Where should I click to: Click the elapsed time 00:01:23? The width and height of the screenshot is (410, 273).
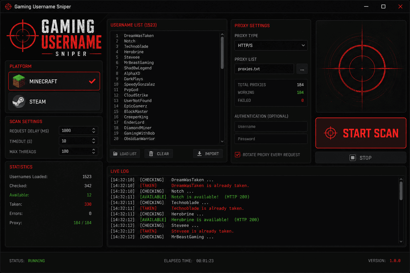(x=205, y=261)
